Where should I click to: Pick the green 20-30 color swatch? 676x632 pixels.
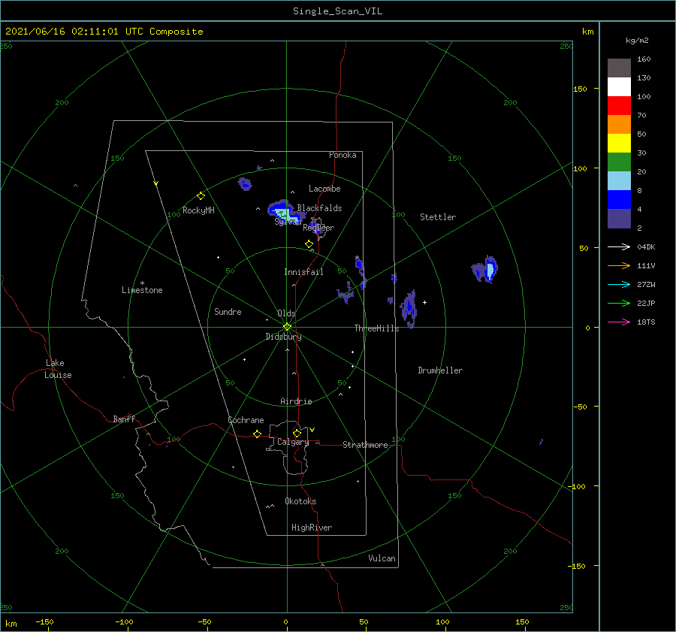[619, 162]
